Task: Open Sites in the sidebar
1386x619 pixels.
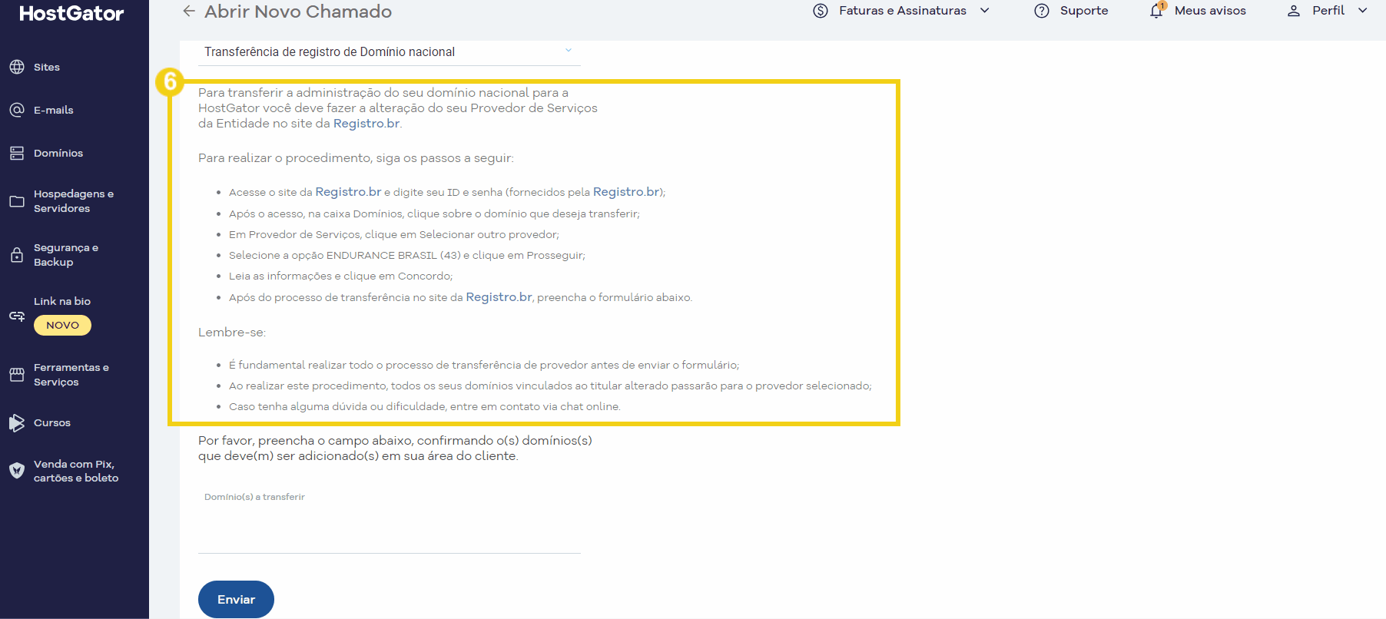Action: tap(47, 67)
